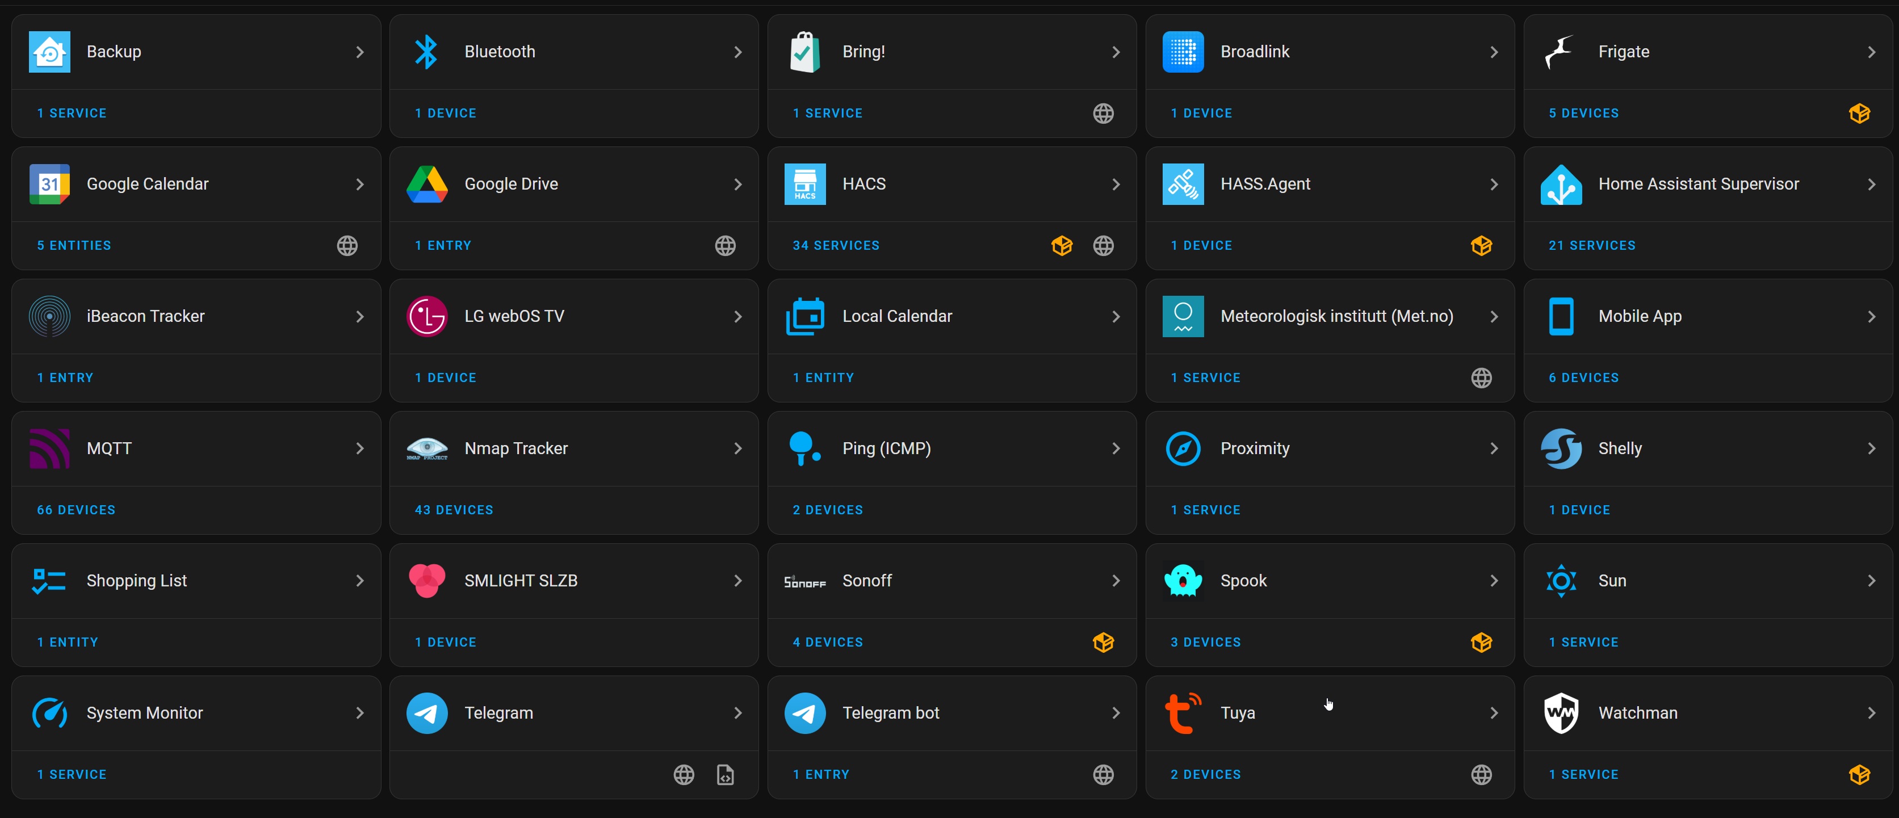Open the 34 SERVICES link for HACS

point(836,245)
